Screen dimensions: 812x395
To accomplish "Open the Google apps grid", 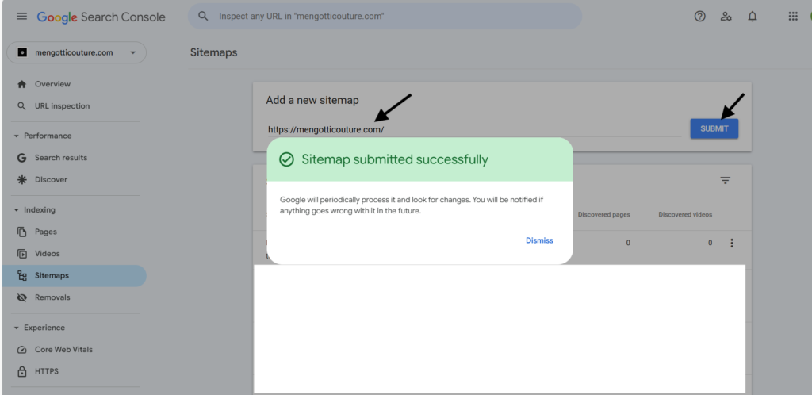I will (793, 17).
